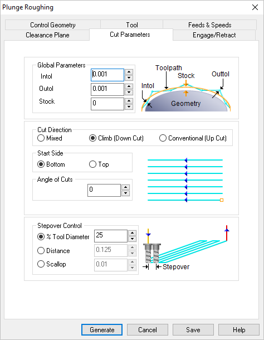Select Scallop stepover option
This screenshot has height=340, width=264.
[52, 264]
